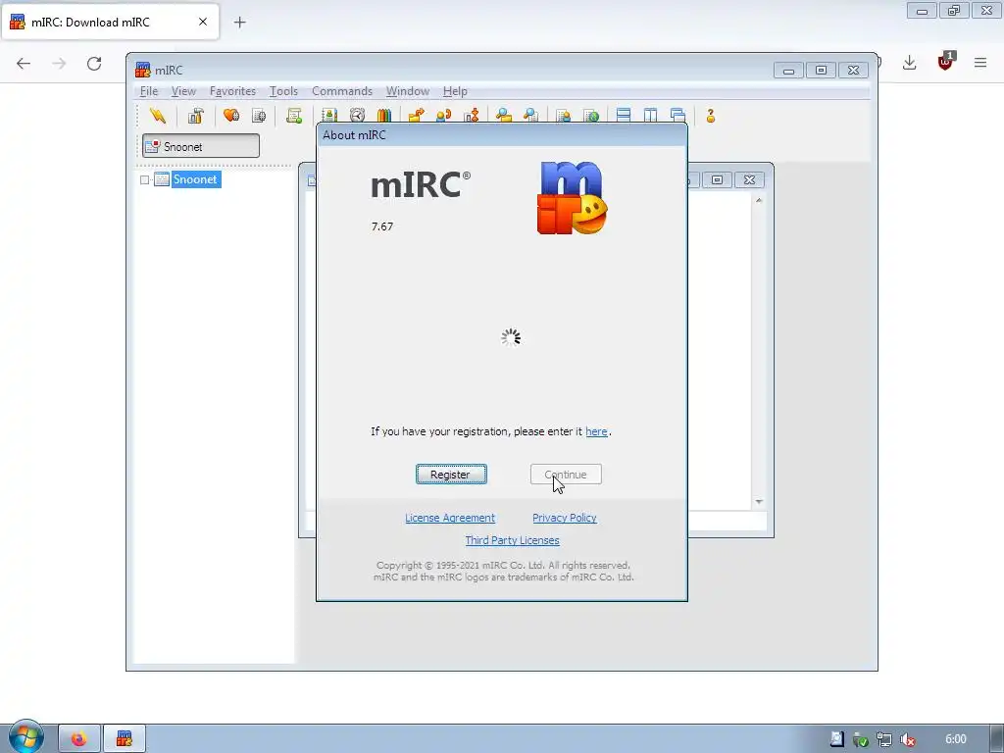Image resolution: width=1004 pixels, height=753 pixels.
Task: Open the Commands menu
Action: coord(342,91)
